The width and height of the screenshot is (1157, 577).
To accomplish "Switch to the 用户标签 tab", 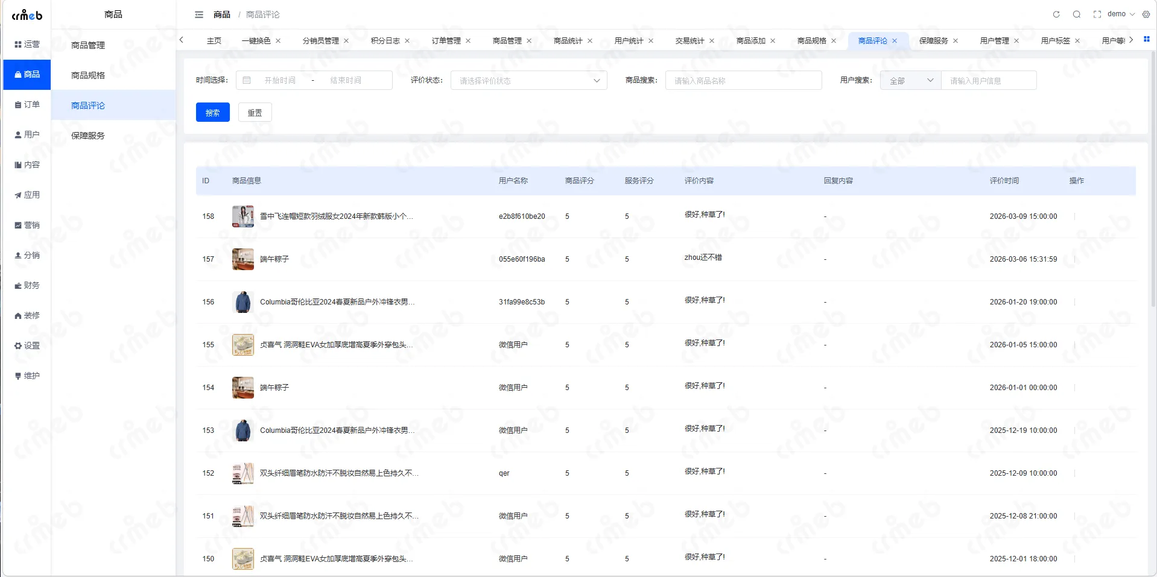I will coord(1056,41).
